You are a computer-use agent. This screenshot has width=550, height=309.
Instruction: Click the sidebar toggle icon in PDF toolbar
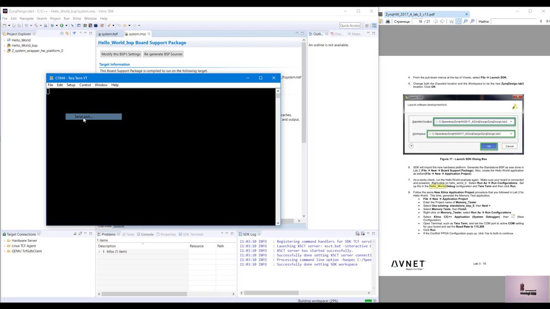pos(381,21)
